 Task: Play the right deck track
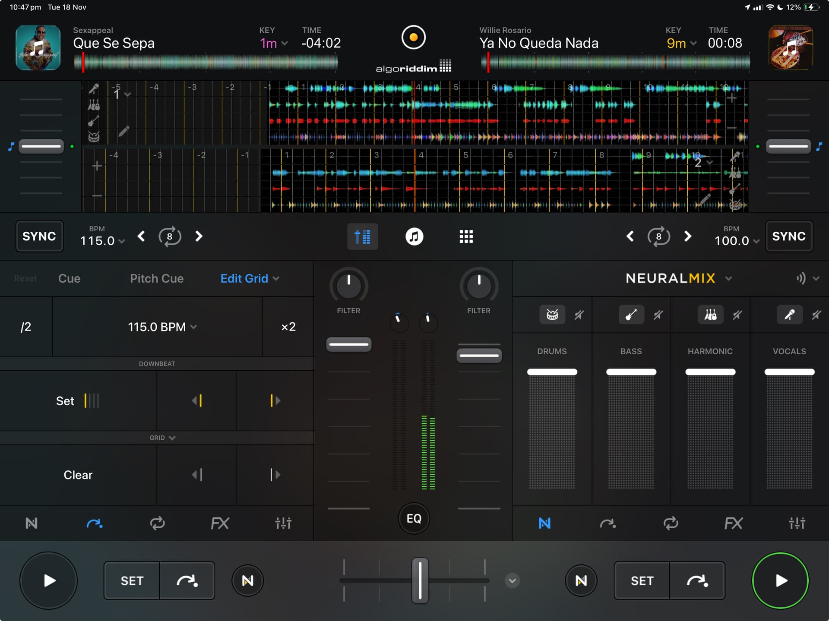click(780, 580)
